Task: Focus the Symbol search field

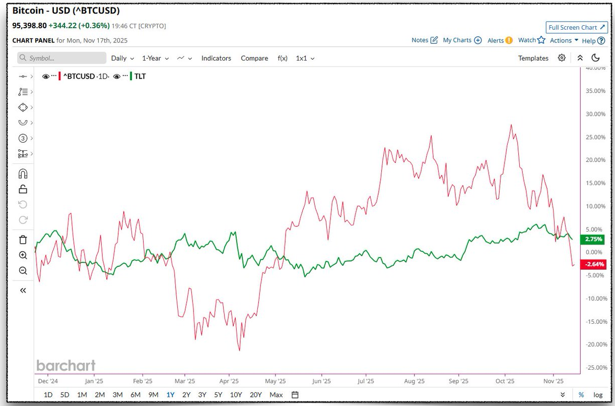Action: (x=62, y=58)
